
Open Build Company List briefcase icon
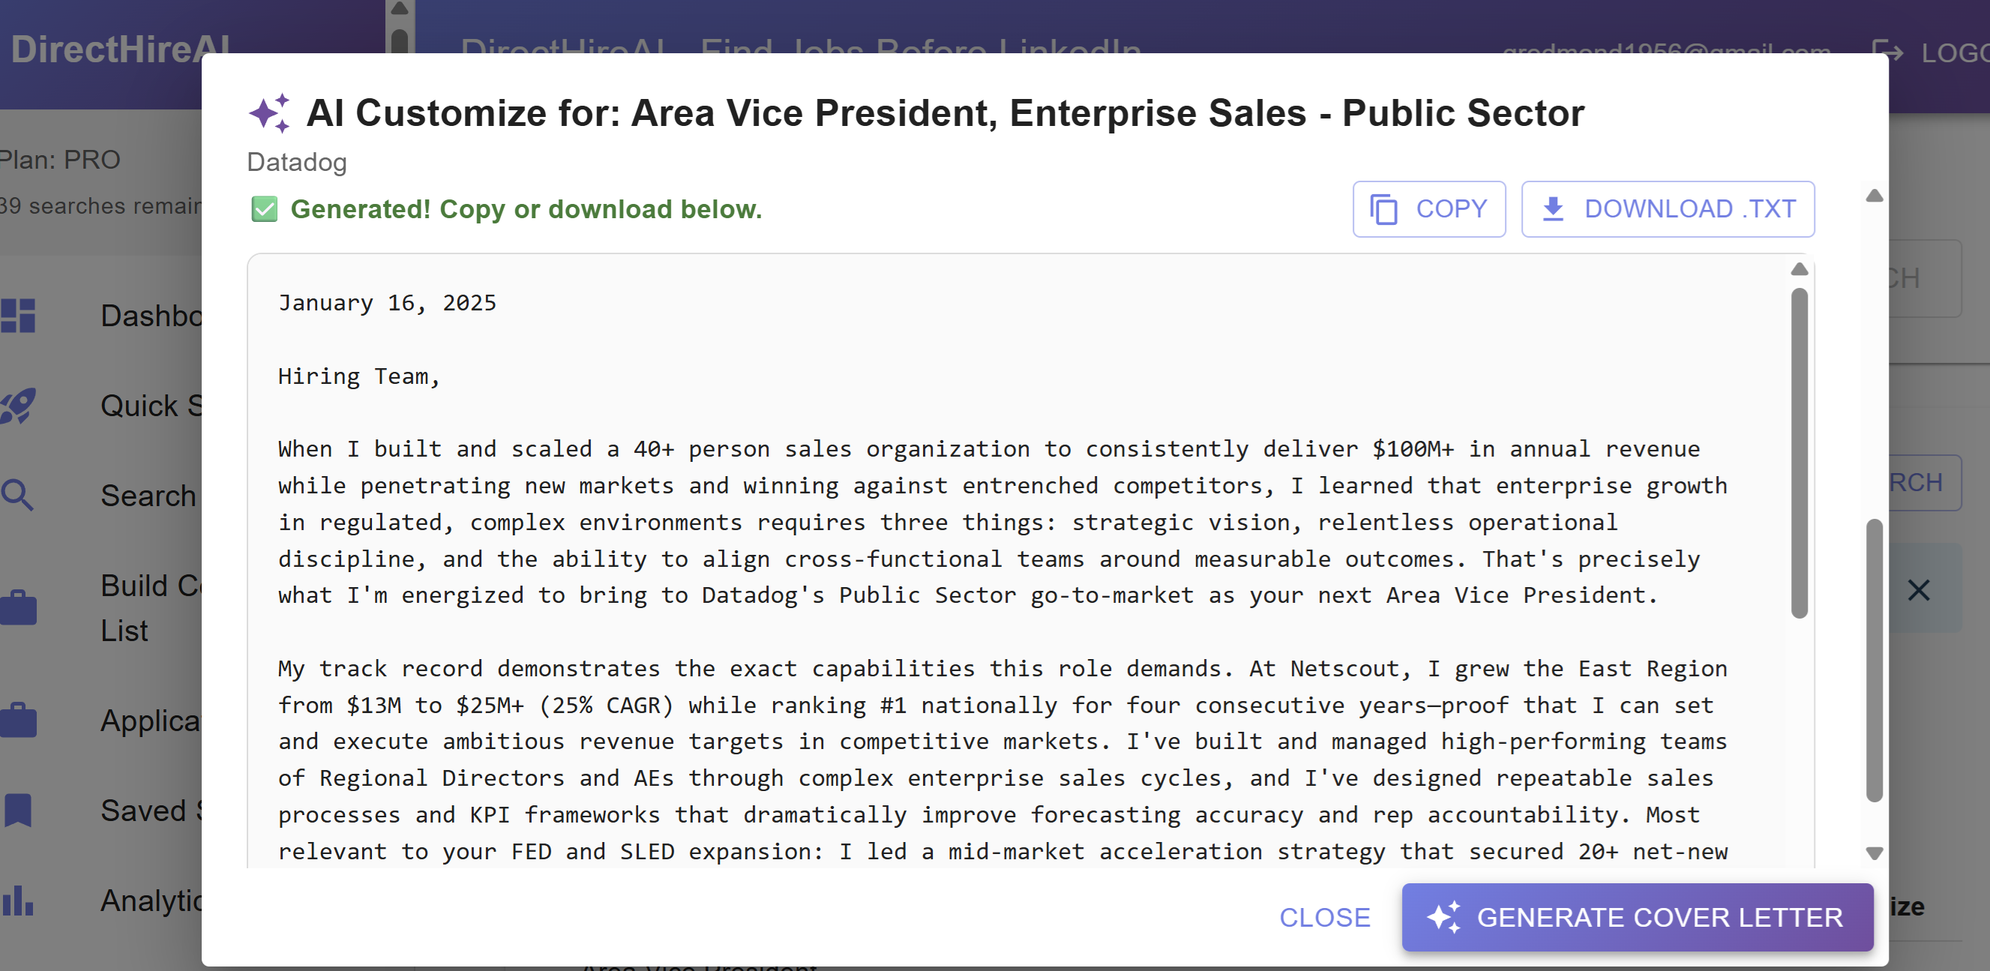pos(19,608)
